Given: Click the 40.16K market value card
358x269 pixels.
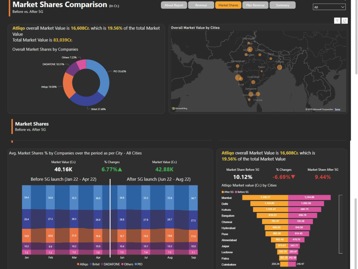Looking at the screenshot, I should [63, 170].
